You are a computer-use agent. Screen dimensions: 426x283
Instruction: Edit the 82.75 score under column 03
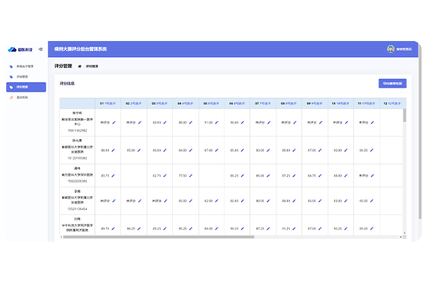pyautogui.click(x=165, y=176)
